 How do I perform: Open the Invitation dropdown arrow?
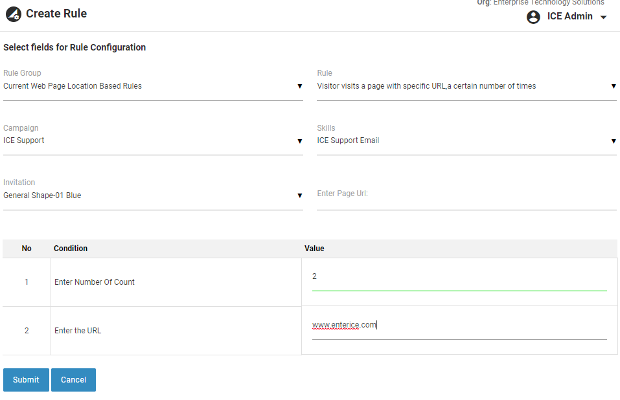[299, 195]
